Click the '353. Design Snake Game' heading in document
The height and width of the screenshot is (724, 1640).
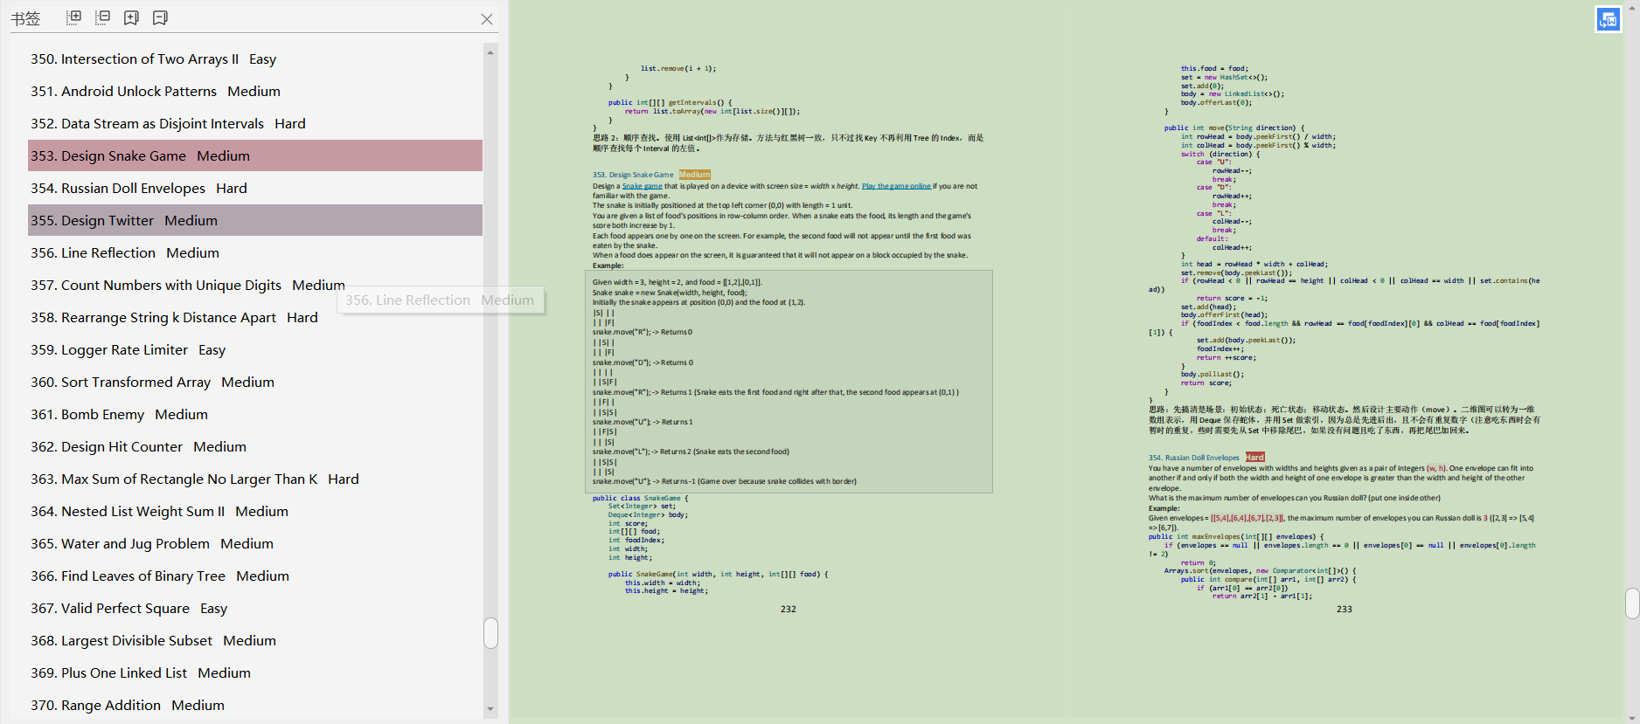(x=633, y=175)
